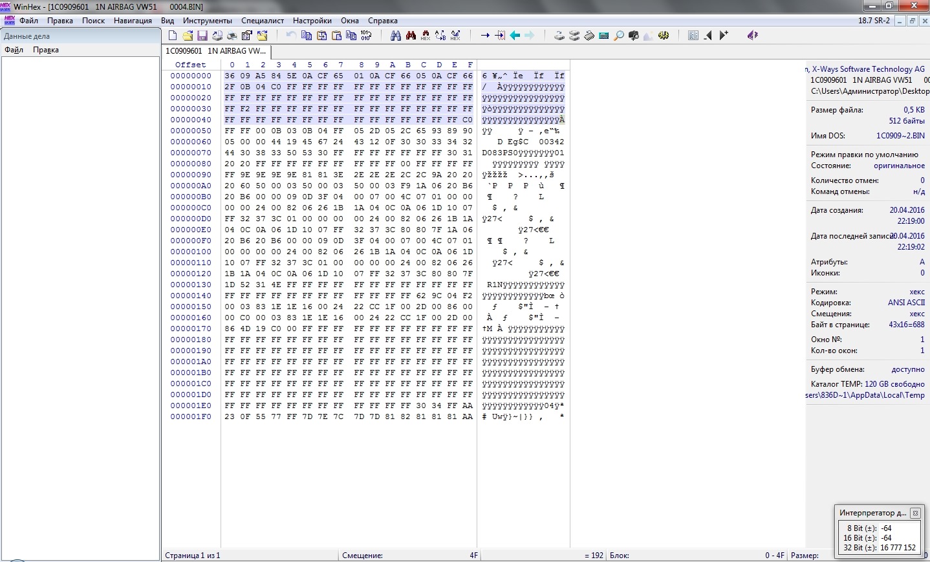This screenshot has height=562, width=930.
Task: Click the ANSI ASCII encoding value
Action: tap(906, 303)
